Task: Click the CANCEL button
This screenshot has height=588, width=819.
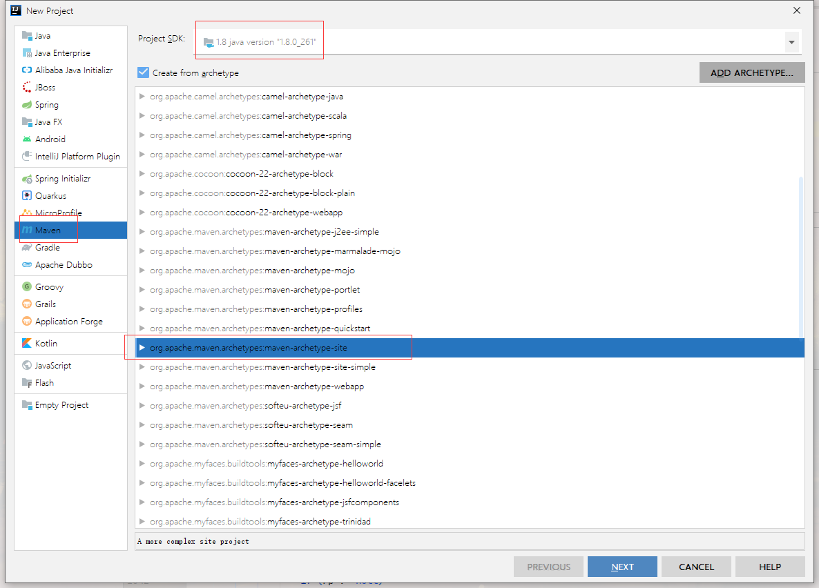Action: tap(695, 567)
